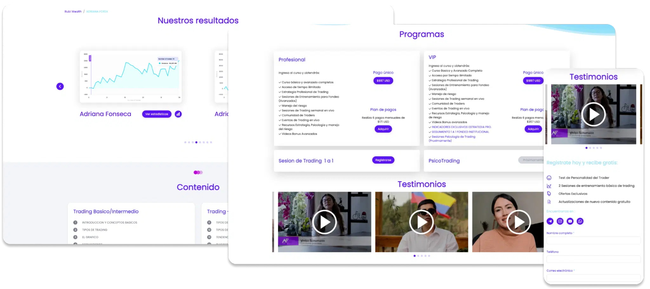Click the Contenido heading
The image size is (650, 289).
[x=198, y=187]
